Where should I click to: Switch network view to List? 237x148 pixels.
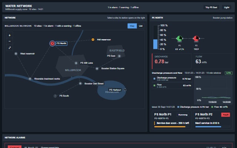(141, 26)
